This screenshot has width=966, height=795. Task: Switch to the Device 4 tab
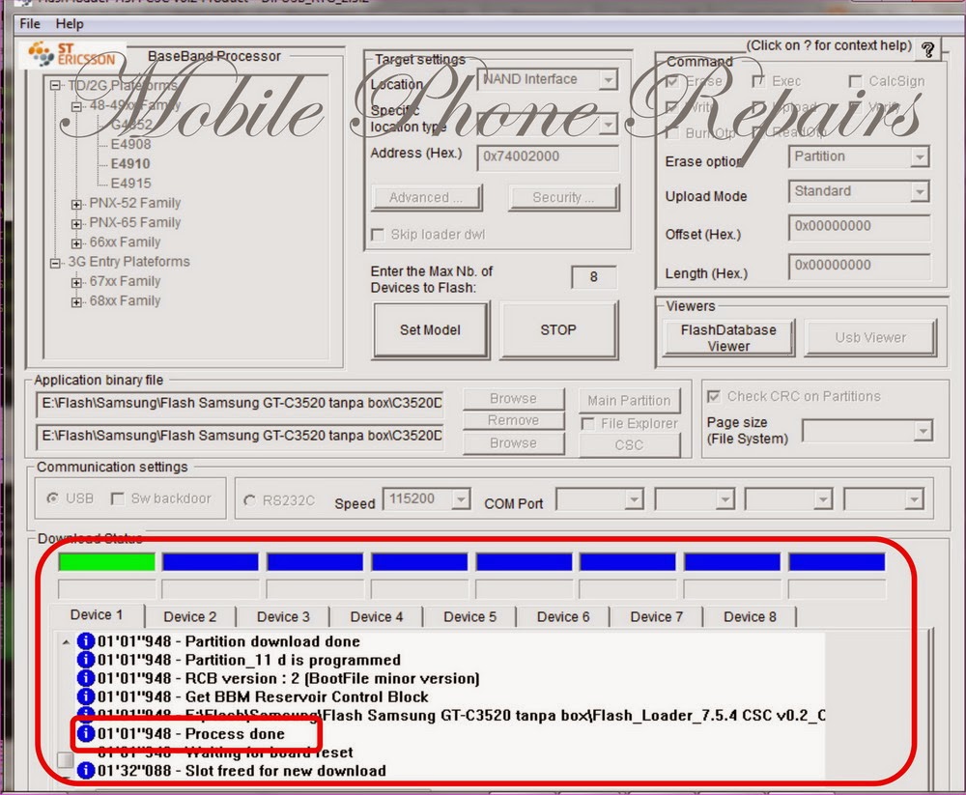tap(377, 617)
